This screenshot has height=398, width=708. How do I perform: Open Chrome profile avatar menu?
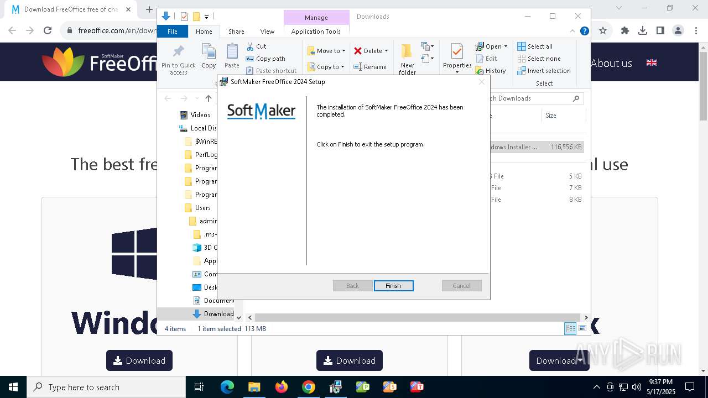tap(678, 31)
